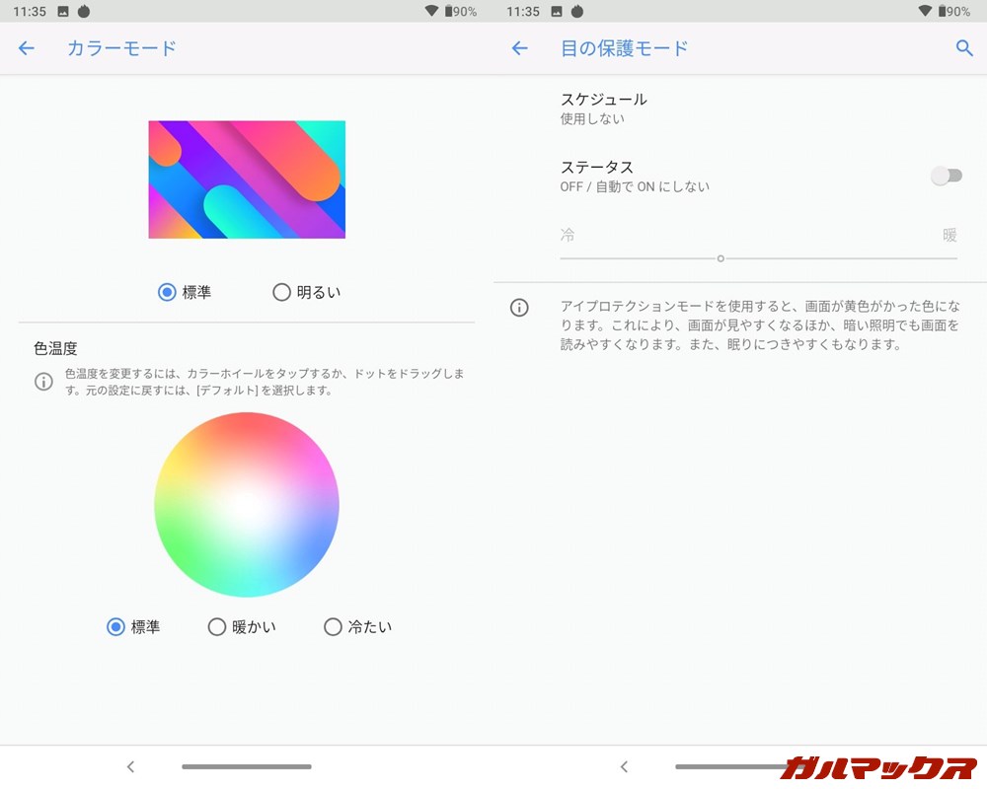Viewport: 987px width, 789px height.
Task: Navigate back from カラーモード screen
Action: (26, 48)
